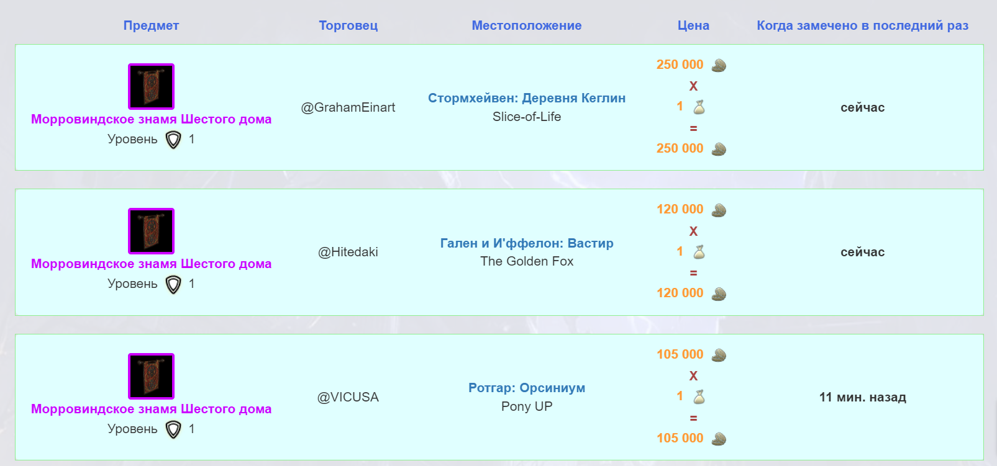Image resolution: width=997 pixels, height=466 pixels.
Task: Click the level shield icon in the @VICUSA row
Action: click(173, 429)
